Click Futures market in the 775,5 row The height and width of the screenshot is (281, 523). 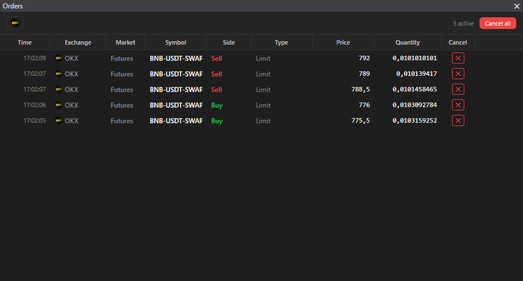pyautogui.click(x=122, y=121)
